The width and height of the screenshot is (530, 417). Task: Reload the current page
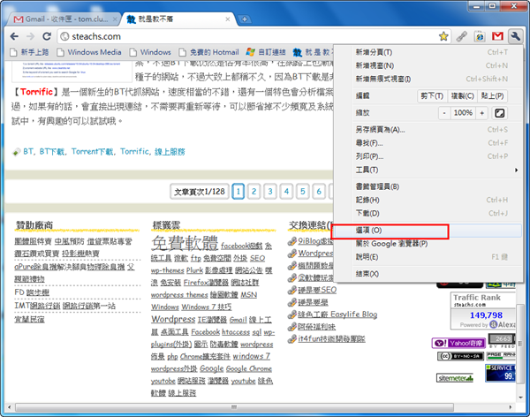(47, 36)
